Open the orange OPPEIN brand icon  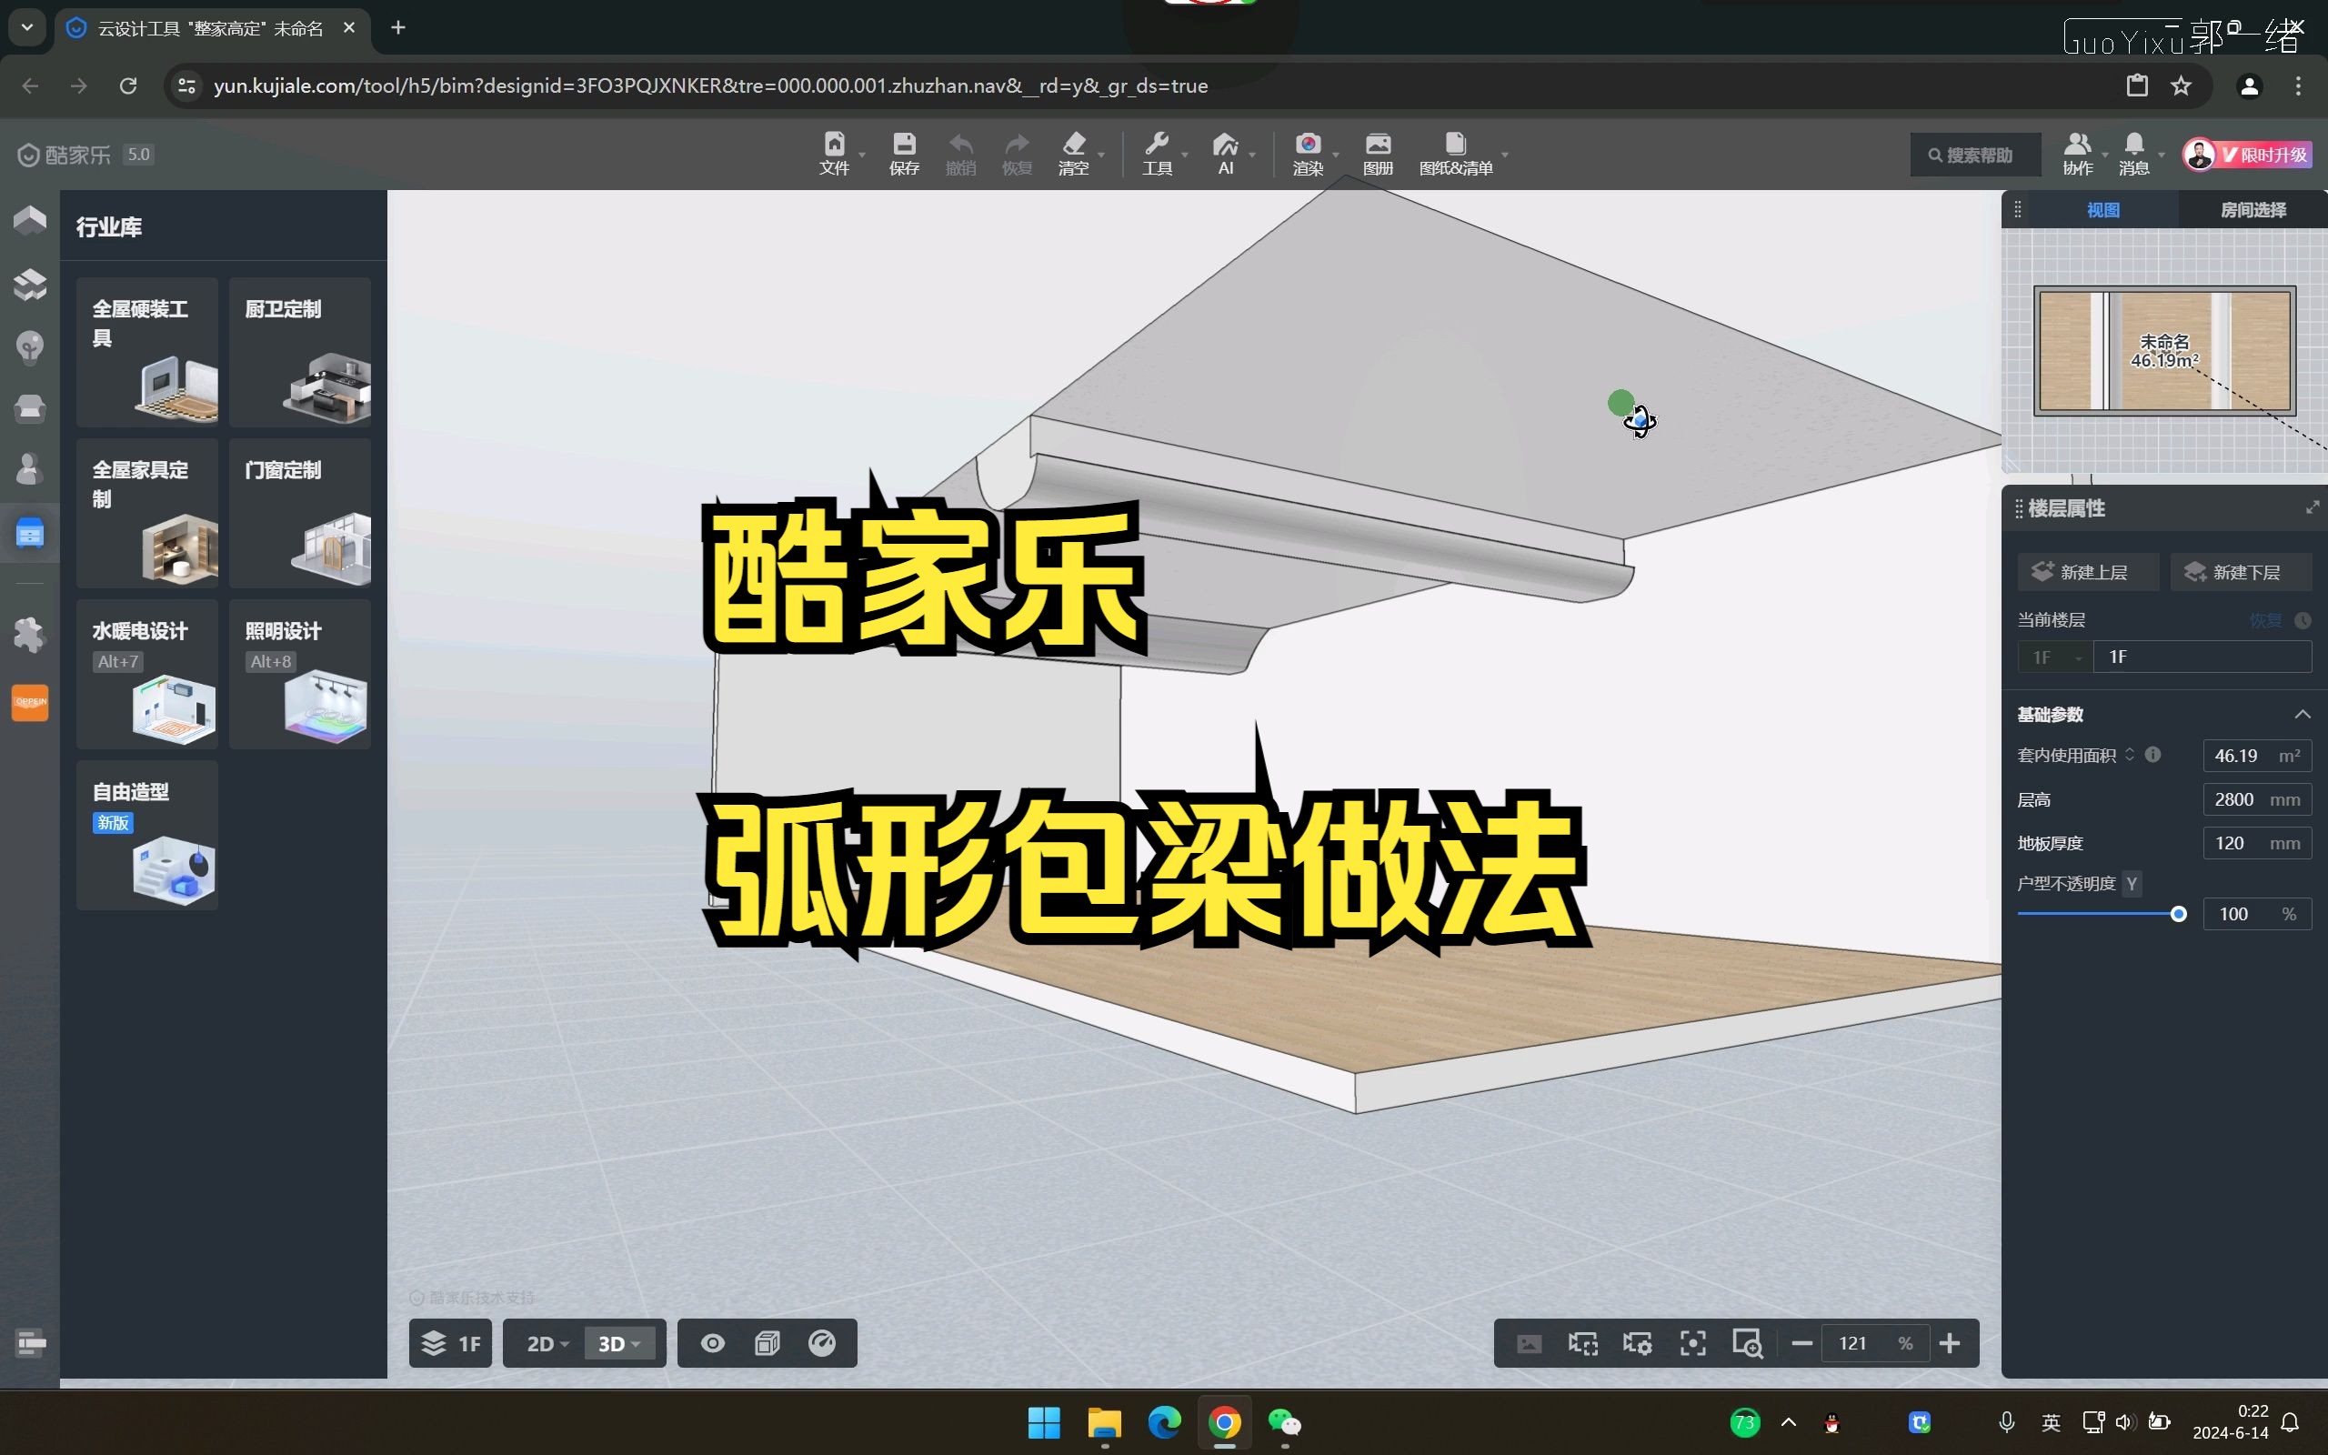click(x=30, y=702)
